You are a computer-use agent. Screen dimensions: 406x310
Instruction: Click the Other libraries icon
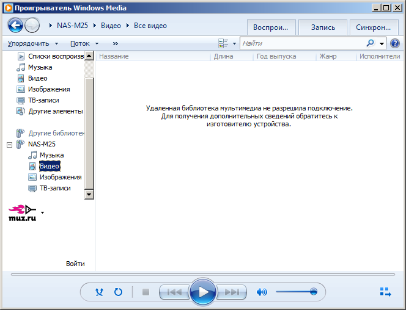point(20,133)
